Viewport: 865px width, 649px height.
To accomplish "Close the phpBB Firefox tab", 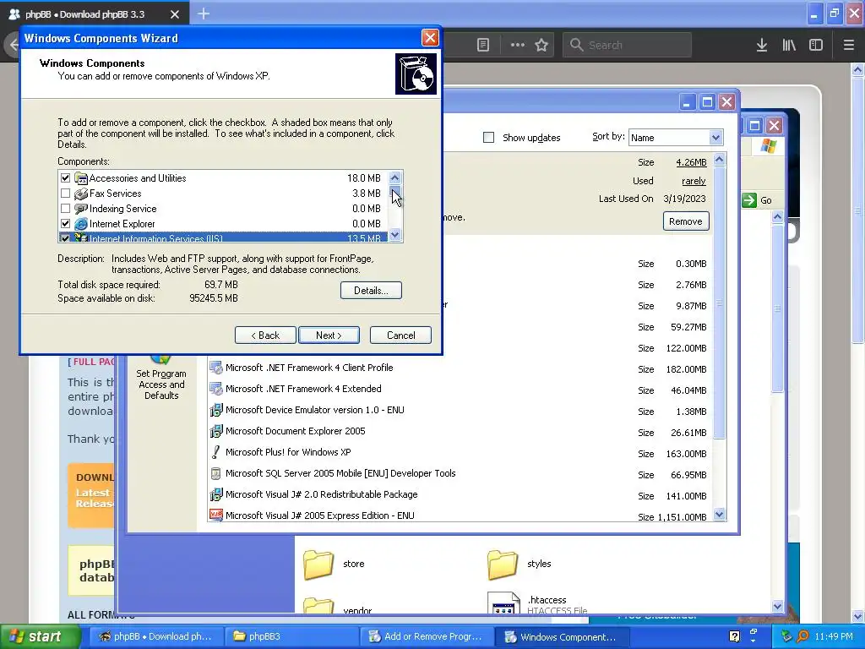I will pyautogui.click(x=175, y=14).
